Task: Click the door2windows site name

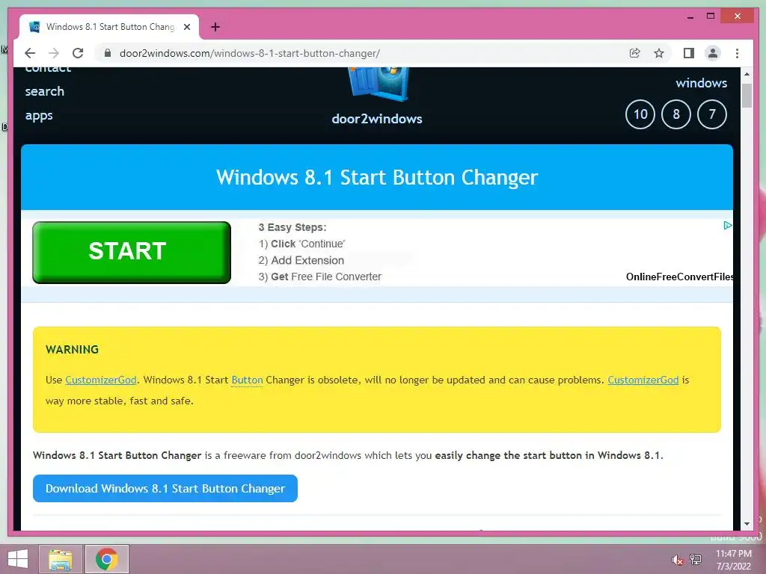Action: pyautogui.click(x=377, y=119)
